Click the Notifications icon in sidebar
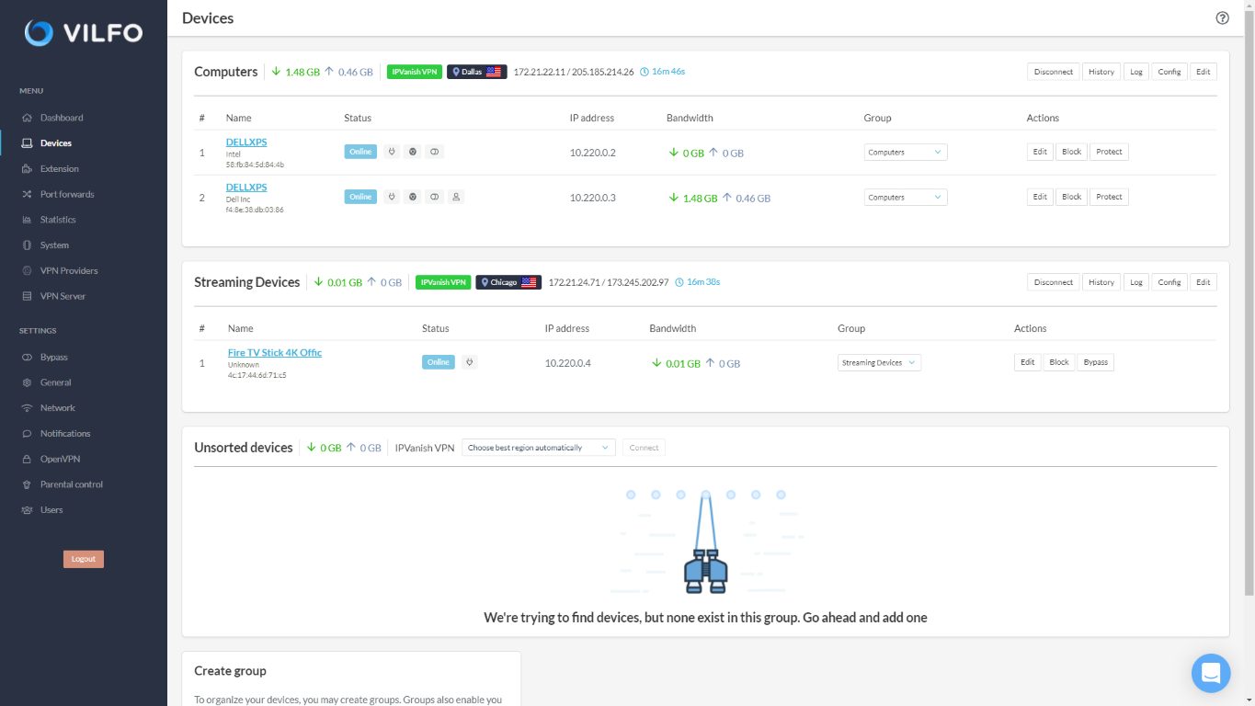This screenshot has height=706, width=1255. 27,433
